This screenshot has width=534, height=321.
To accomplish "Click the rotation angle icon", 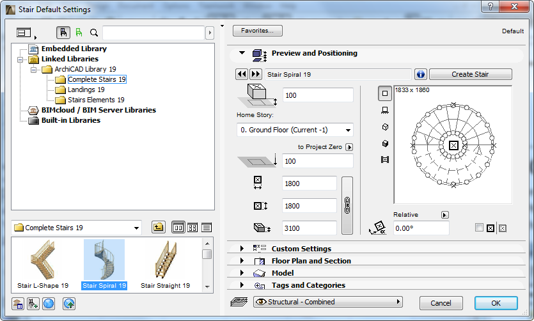I will (x=378, y=228).
